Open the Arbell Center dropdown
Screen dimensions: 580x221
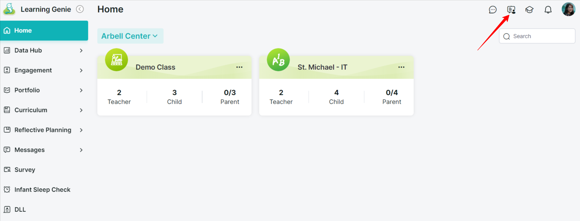[130, 36]
